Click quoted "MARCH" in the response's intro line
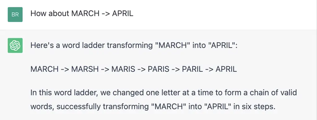The image size is (317, 120). [x=172, y=45]
